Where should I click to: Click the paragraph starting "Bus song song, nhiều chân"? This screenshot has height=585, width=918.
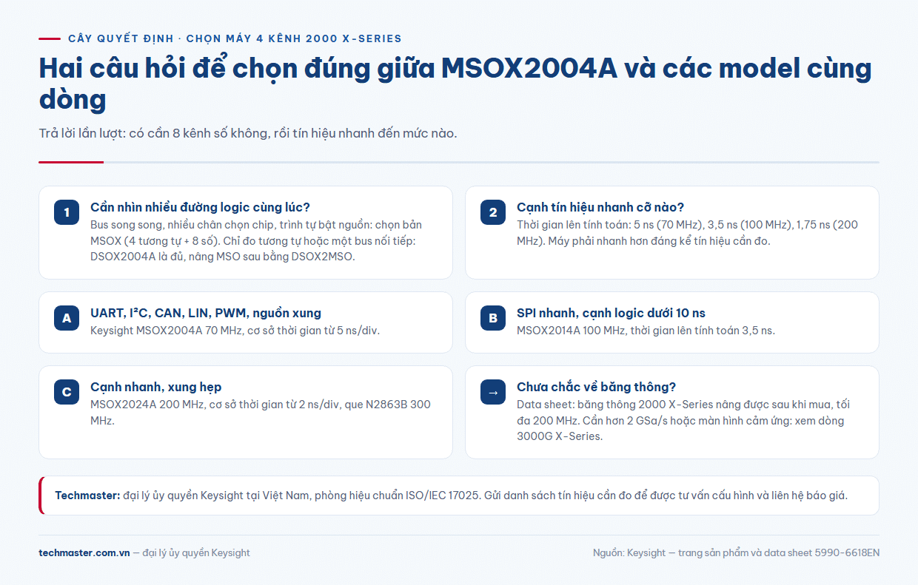click(257, 241)
